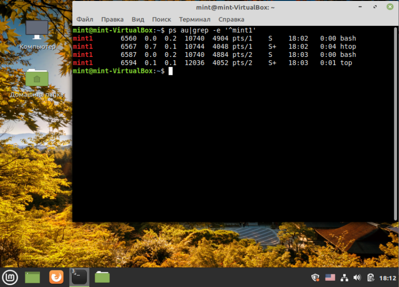Close the terminal window
399x287 pixels.
click(x=390, y=7)
